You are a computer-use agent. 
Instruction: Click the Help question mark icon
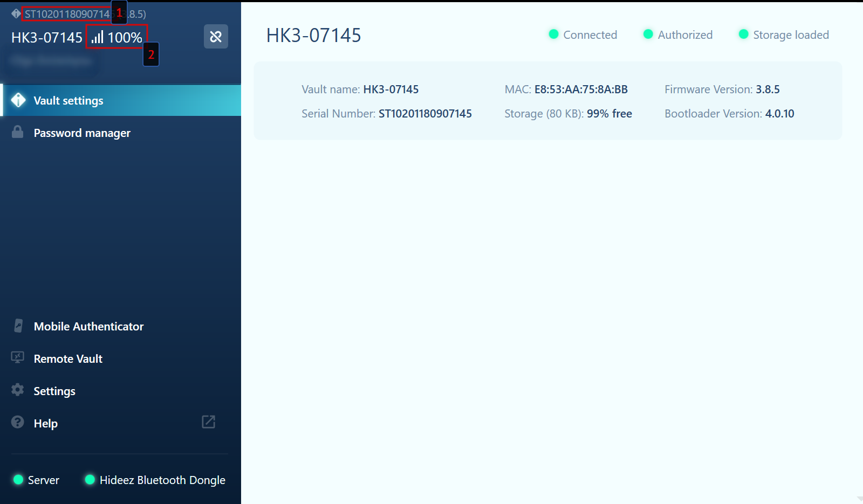17,423
